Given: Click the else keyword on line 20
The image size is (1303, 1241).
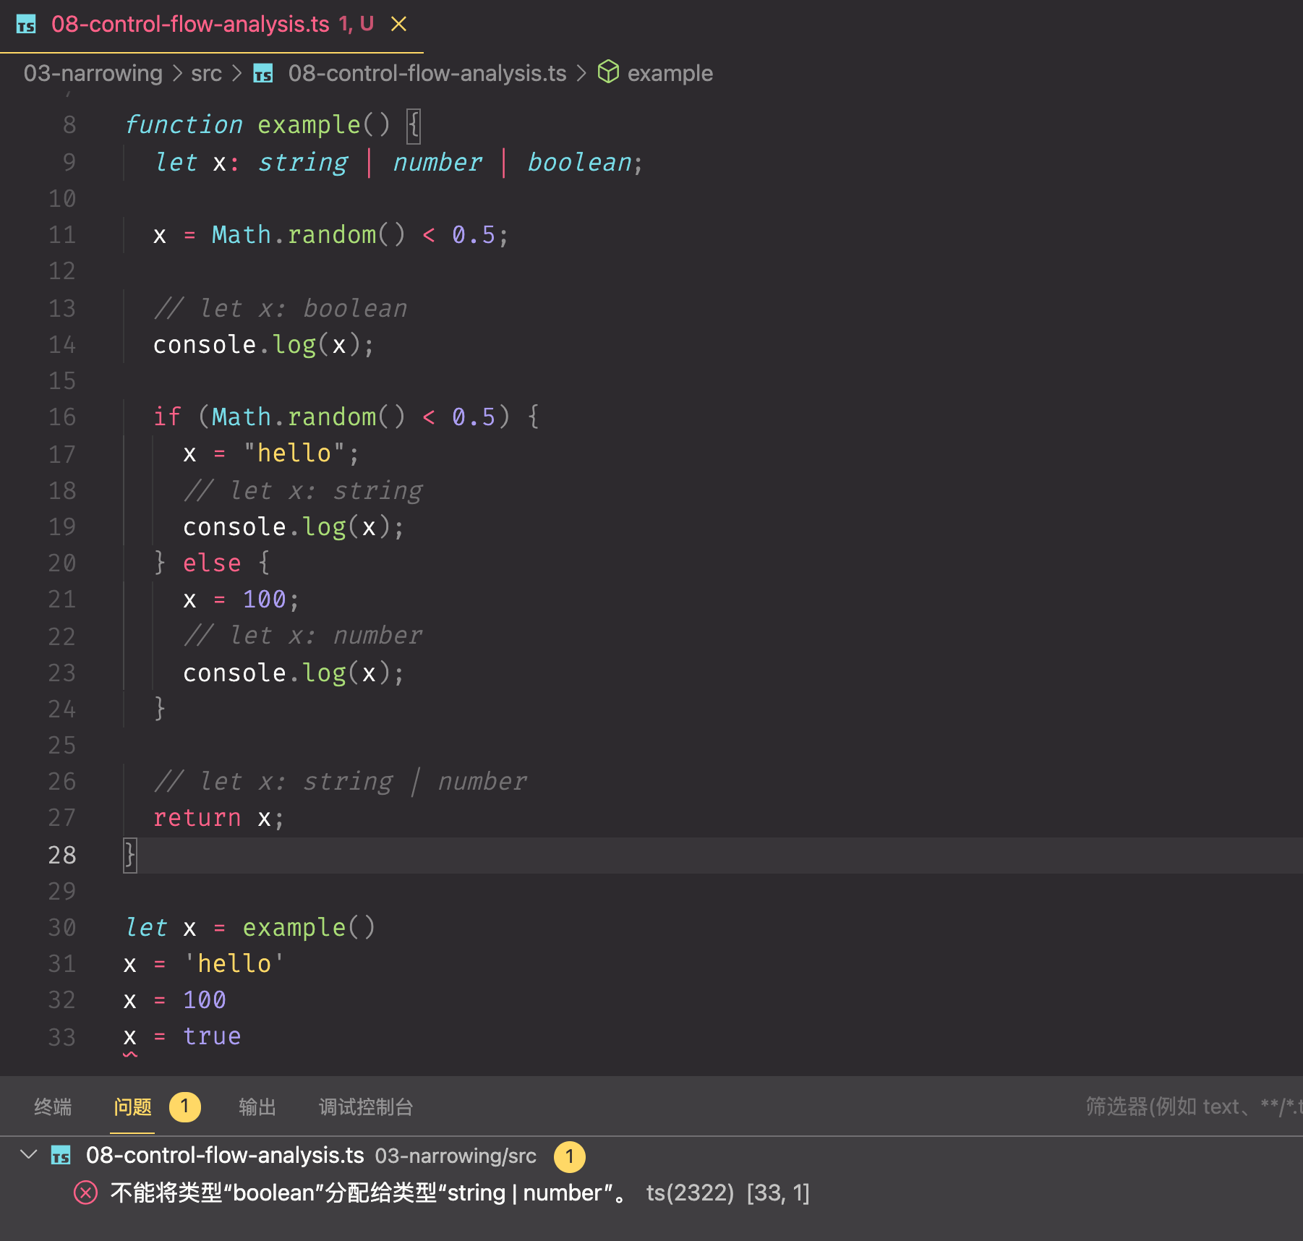Looking at the screenshot, I should click(x=212, y=563).
